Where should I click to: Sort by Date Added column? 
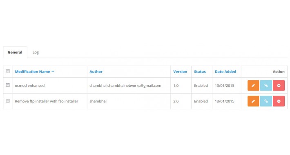pyautogui.click(x=225, y=72)
